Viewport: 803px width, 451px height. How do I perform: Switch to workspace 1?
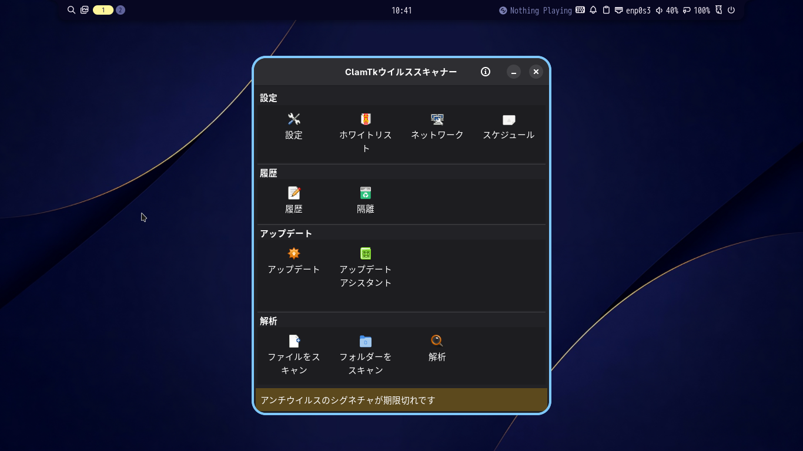[103, 10]
